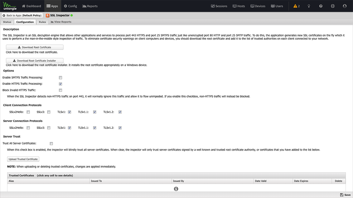
Task: Sort by the Issued By column header
Action: 212,181
